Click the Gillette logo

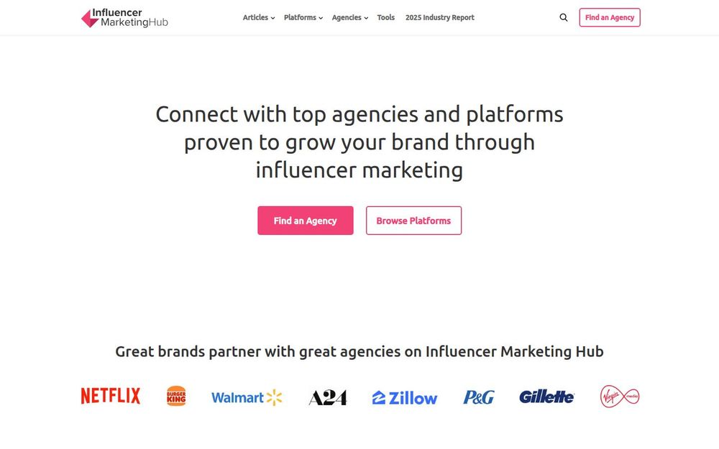click(546, 396)
